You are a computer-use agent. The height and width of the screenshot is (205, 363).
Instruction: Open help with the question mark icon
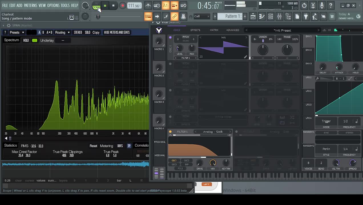331,5
